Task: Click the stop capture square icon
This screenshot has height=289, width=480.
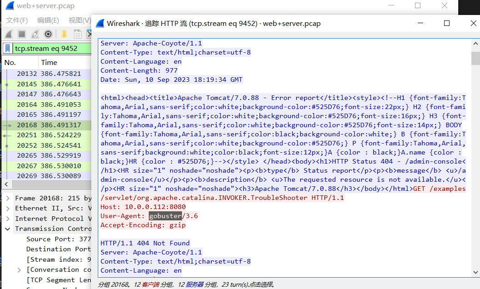Action: click(x=21, y=34)
